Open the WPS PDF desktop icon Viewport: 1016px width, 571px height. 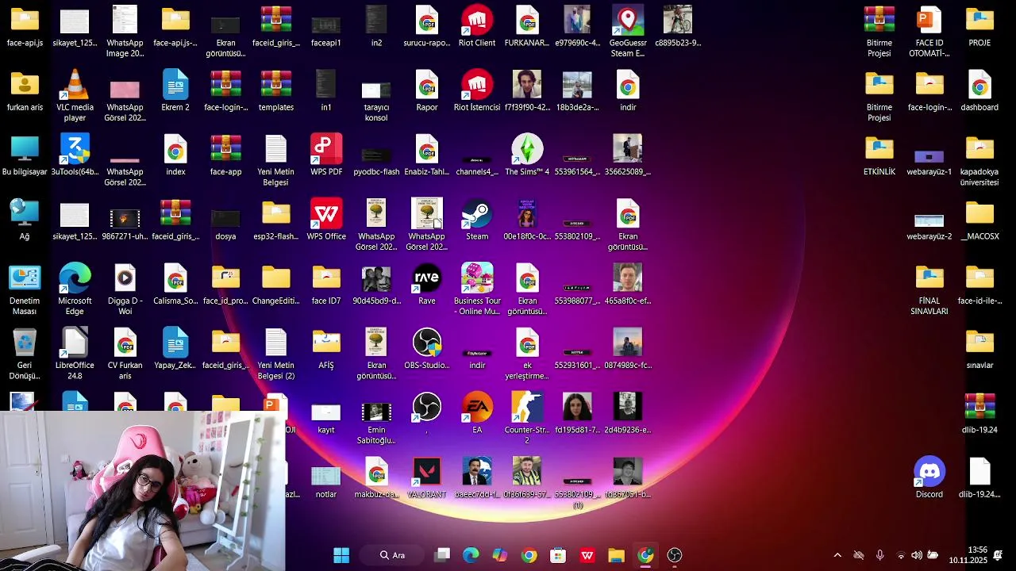click(x=326, y=155)
